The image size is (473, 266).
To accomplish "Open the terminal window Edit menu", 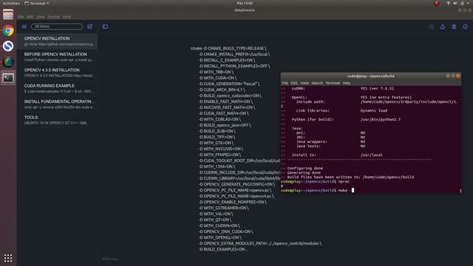I will click(294, 83).
